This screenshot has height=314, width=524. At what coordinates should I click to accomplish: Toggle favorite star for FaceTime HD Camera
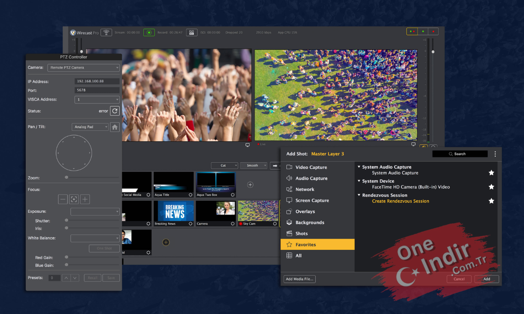(491, 187)
